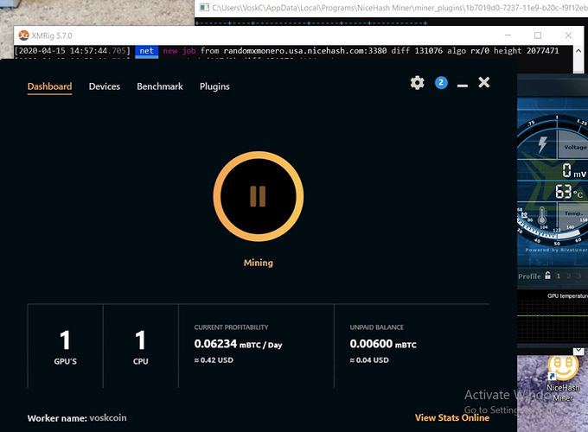
Task: Maximize the XMRig 5.7.0 window
Action: pyautogui.click(x=538, y=35)
